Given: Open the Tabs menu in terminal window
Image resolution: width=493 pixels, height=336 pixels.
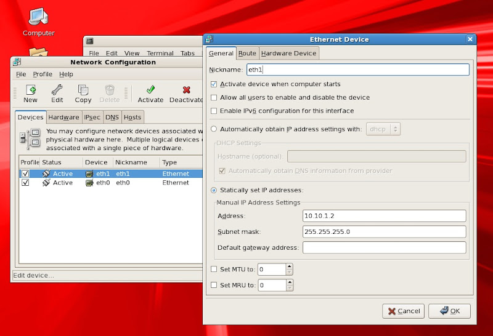Looking at the screenshot, I should click(187, 53).
